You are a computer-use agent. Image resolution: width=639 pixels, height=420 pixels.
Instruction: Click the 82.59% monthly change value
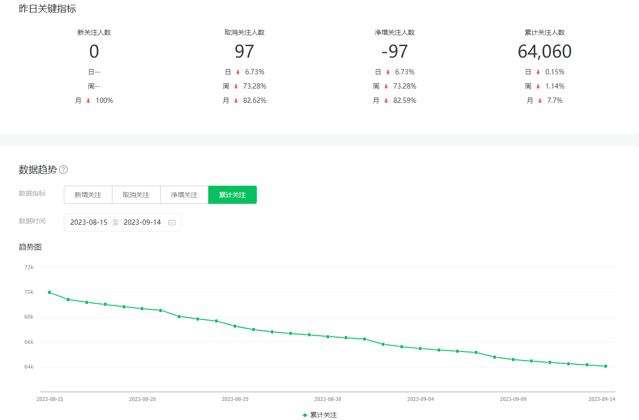(x=406, y=100)
